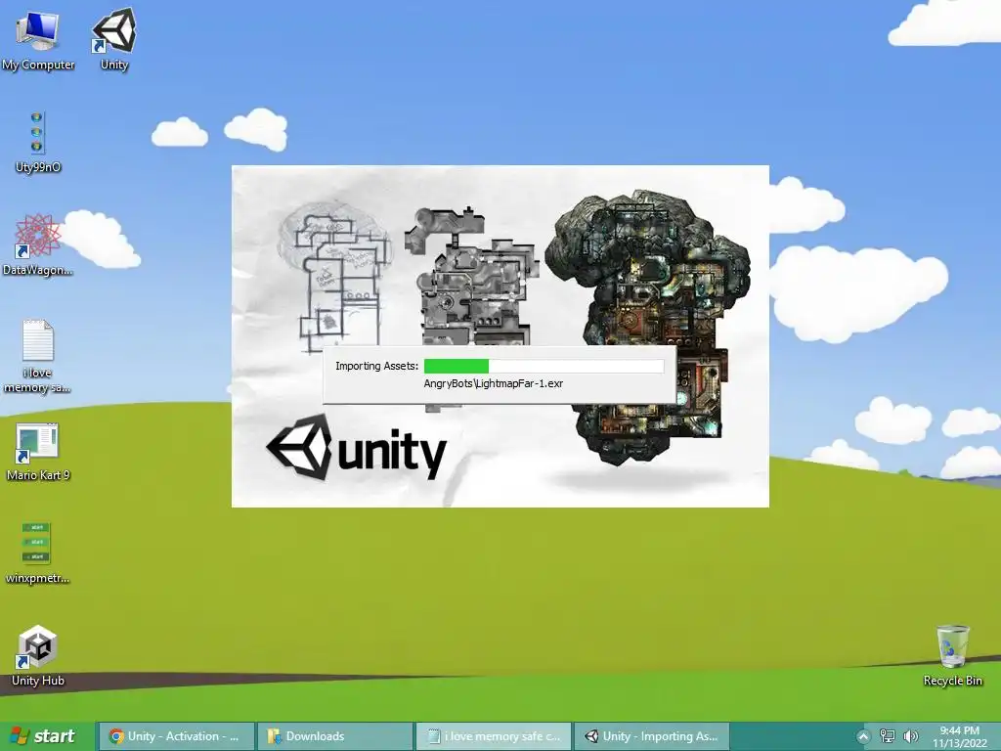This screenshot has width=1001, height=751.
Task: Select the winxpmetr... desktop icon
Action: click(38, 553)
